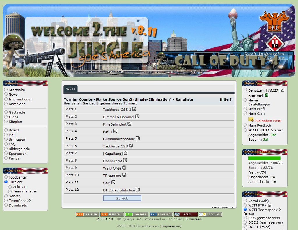Select the News menu entry

click(x=13, y=95)
